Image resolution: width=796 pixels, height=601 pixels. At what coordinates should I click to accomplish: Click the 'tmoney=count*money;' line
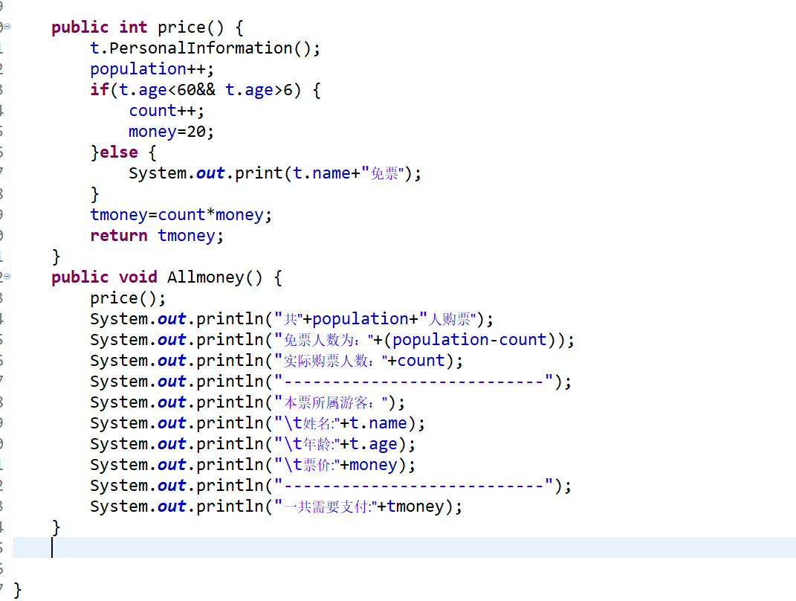coord(181,215)
